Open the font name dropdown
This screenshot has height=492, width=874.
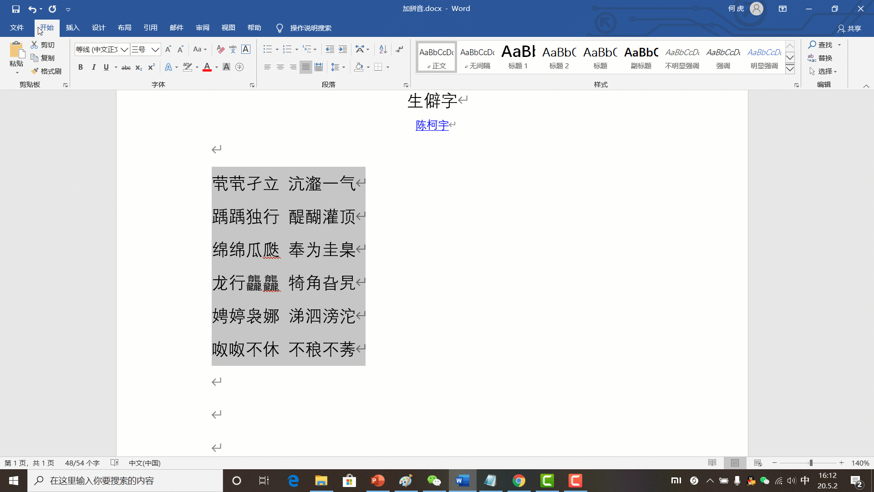click(x=124, y=49)
